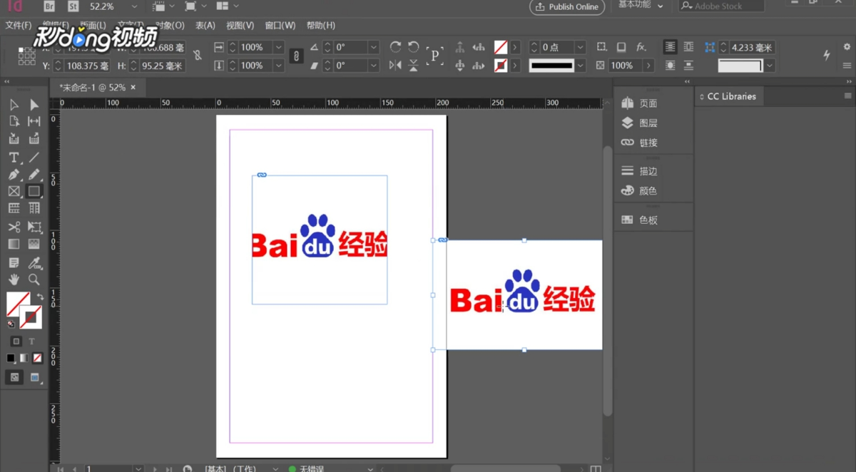Select the Line tool
856x472 pixels.
pyautogui.click(x=34, y=157)
